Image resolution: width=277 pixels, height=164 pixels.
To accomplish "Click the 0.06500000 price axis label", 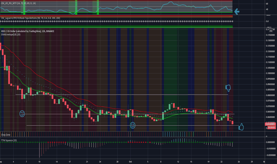I will pos(270,112).
